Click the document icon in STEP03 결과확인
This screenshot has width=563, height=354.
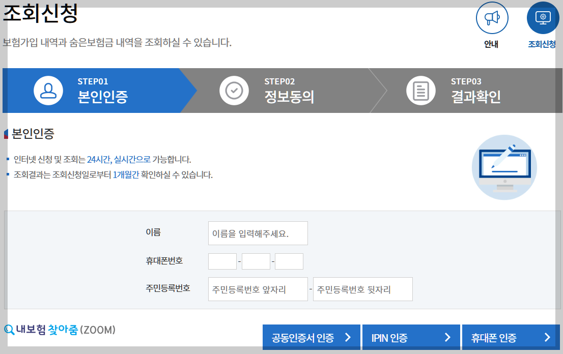(421, 91)
